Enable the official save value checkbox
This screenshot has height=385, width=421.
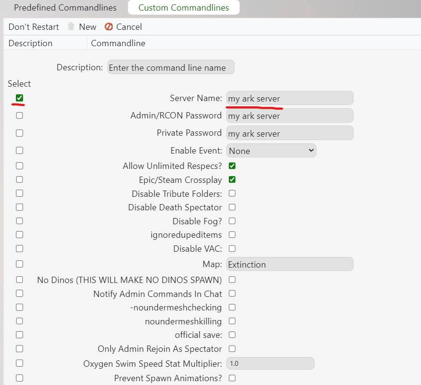pyautogui.click(x=232, y=335)
